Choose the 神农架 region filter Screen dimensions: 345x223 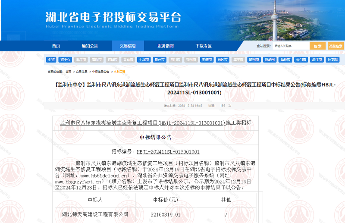tap(332, 60)
